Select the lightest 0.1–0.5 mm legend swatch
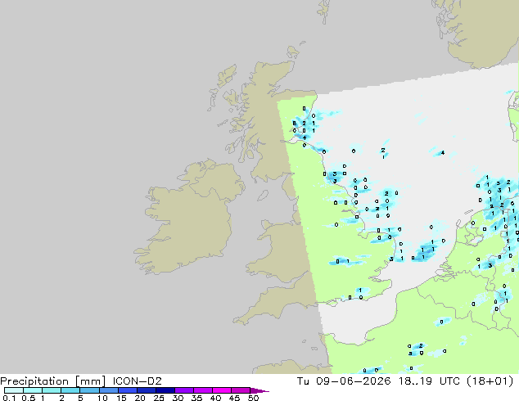This screenshot has width=519, height=401. point(14,390)
